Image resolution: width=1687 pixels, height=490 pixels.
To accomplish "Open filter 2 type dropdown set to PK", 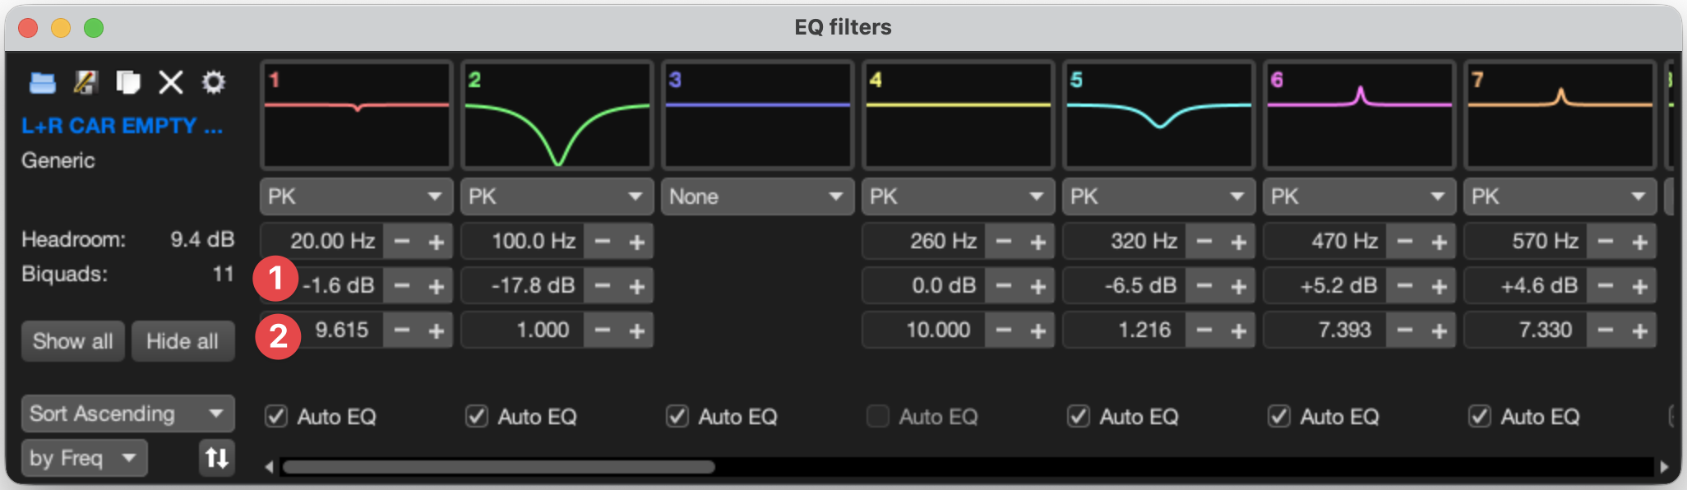I will [557, 196].
